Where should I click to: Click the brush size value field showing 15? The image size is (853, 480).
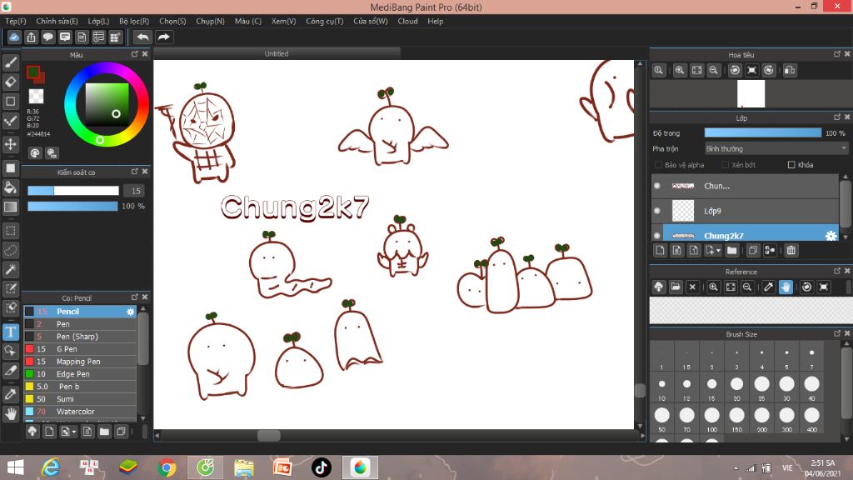pos(136,191)
